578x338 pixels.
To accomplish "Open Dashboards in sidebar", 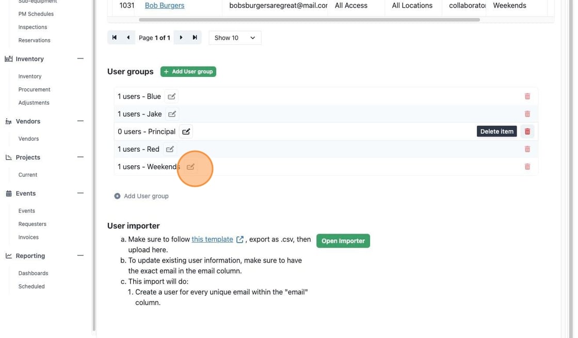I will click(x=33, y=273).
